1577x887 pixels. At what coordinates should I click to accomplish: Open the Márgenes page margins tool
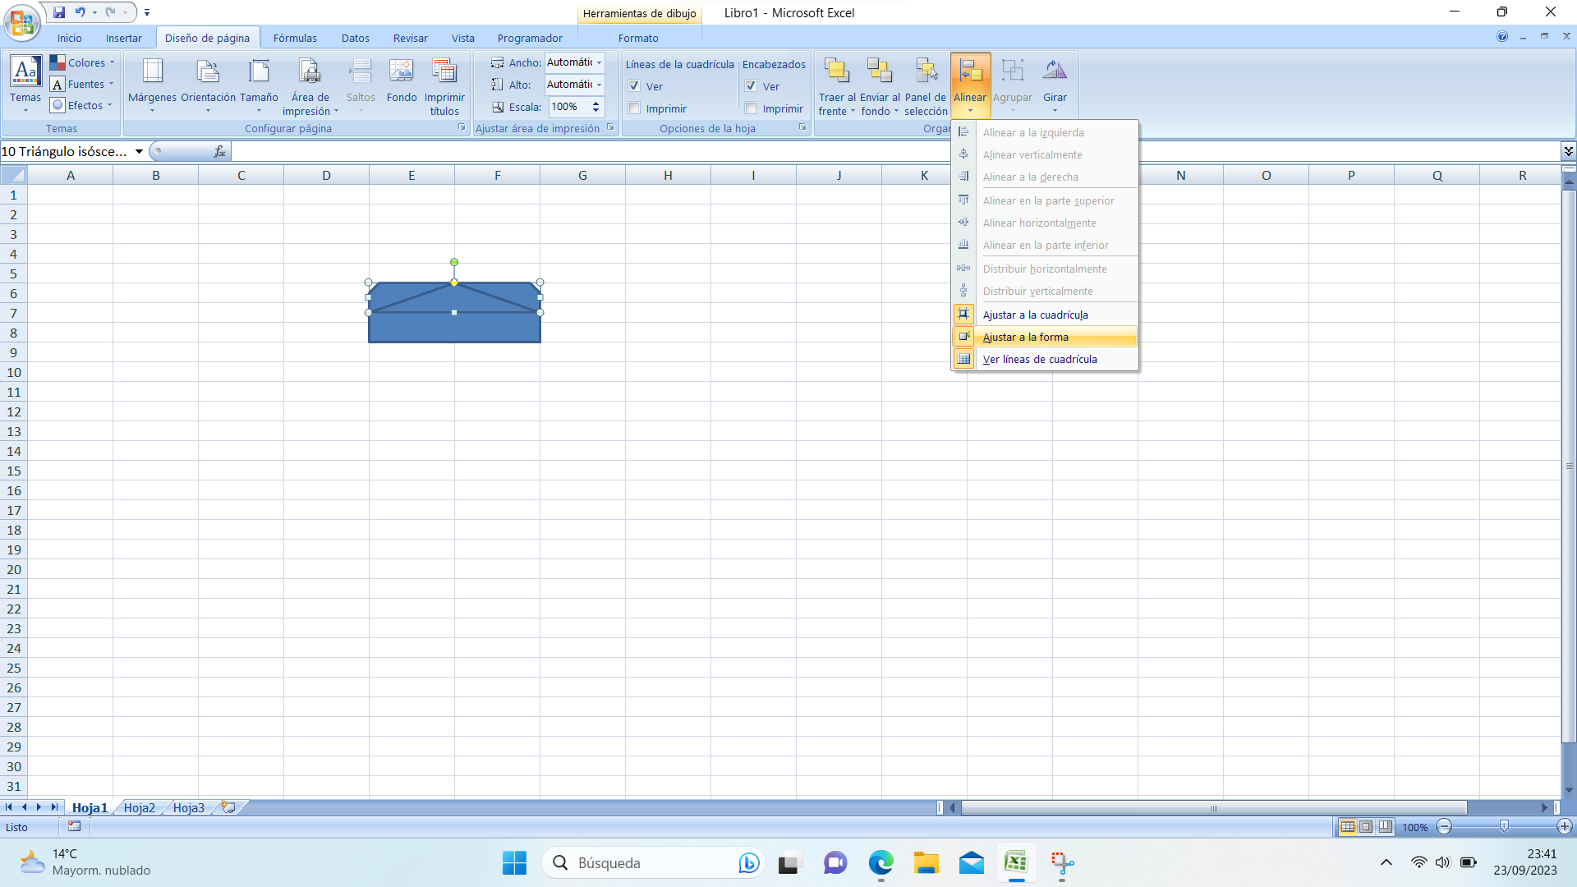coord(152,72)
